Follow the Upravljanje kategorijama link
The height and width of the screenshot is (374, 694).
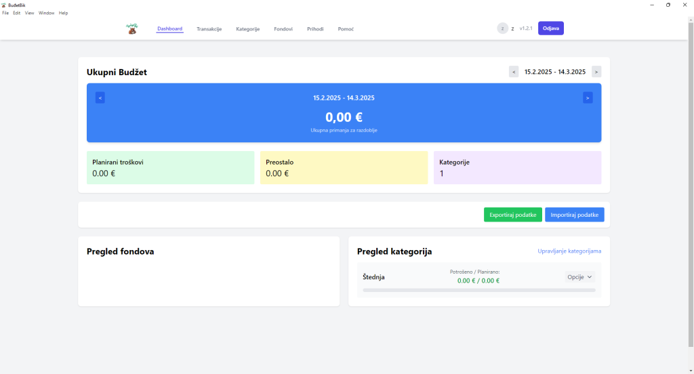point(569,251)
